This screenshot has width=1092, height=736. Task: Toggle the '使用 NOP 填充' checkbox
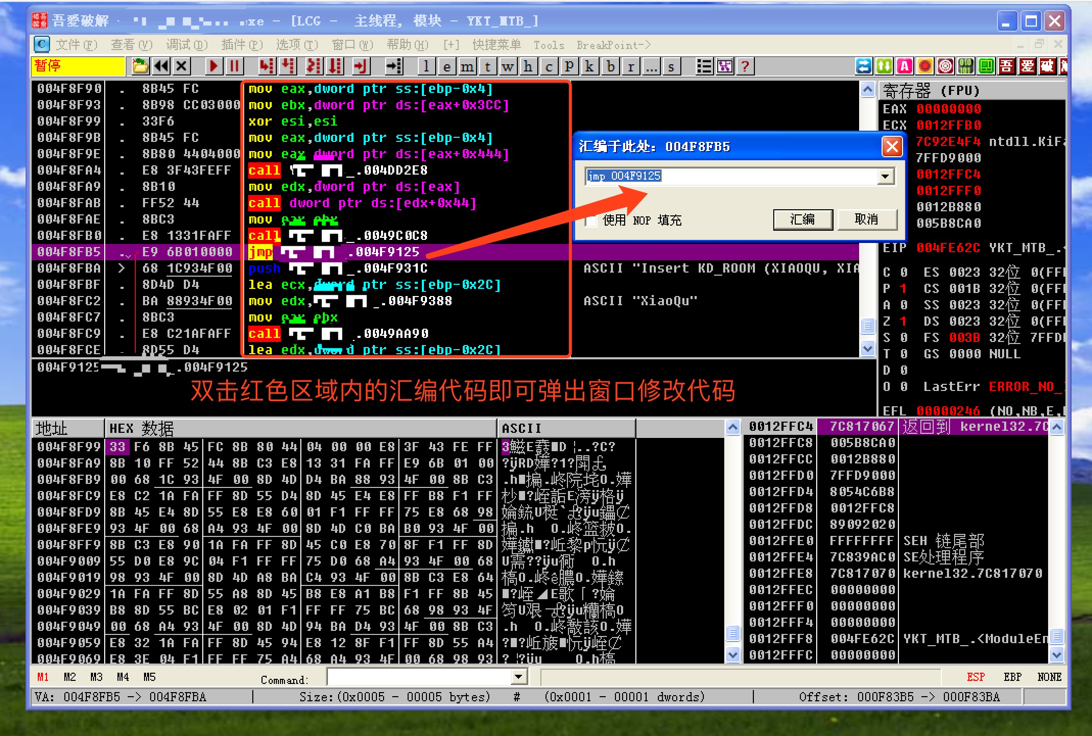pyautogui.click(x=591, y=220)
